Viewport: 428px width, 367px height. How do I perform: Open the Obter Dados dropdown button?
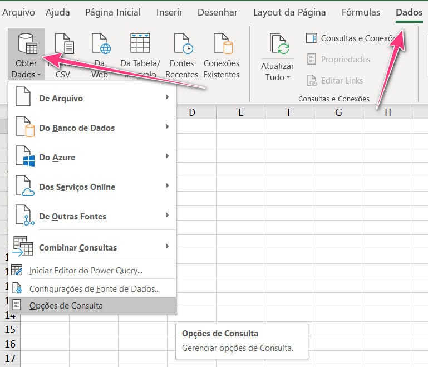26,54
